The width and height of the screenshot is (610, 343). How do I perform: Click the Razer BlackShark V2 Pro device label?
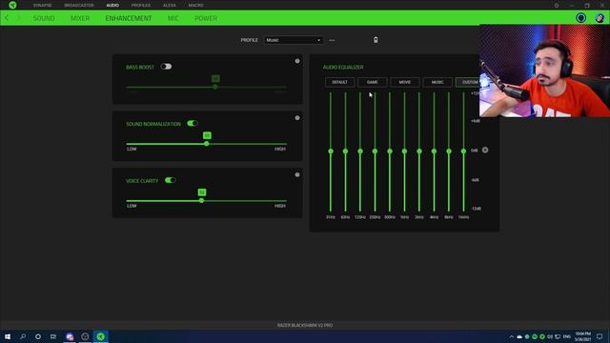305,325
